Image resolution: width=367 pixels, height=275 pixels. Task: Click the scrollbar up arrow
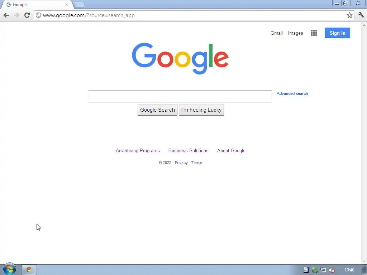point(364,25)
